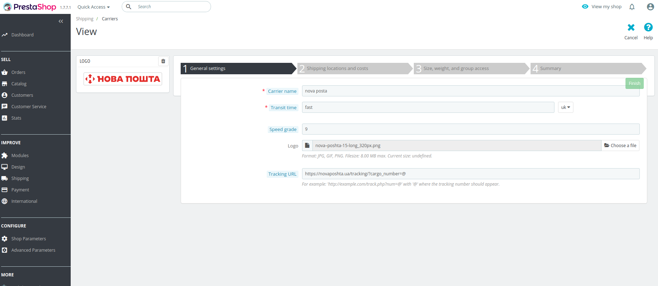Click the Speed grade label
This screenshot has height=286, width=658.
click(x=283, y=130)
